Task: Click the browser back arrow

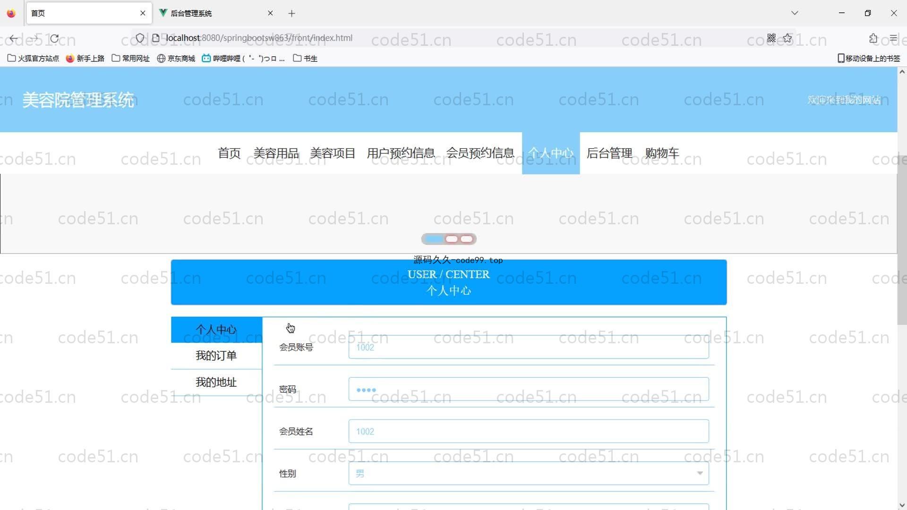Action: coord(14,38)
